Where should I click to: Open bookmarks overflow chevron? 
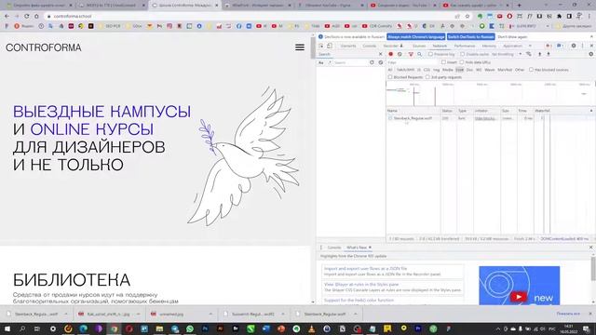click(x=548, y=26)
